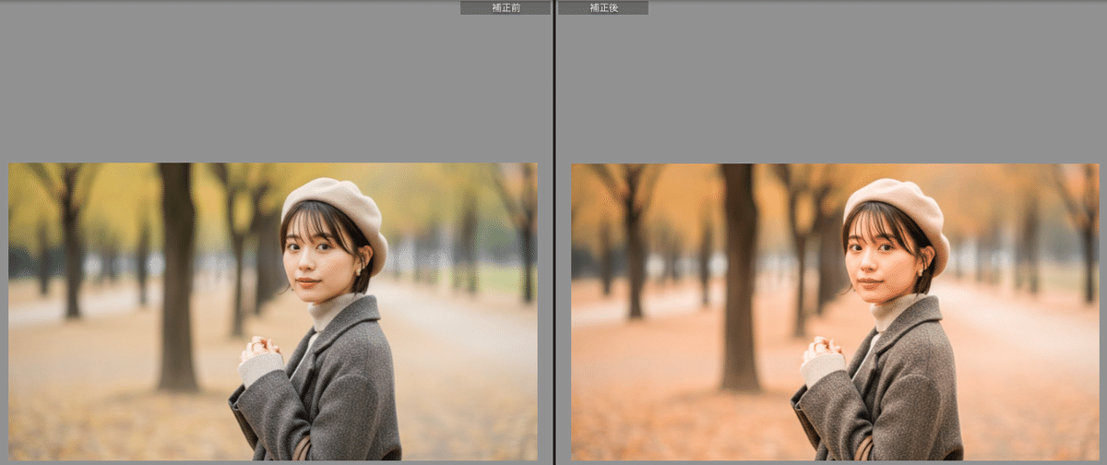Image resolution: width=1107 pixels, height=465 pixels.
Task: Click the turtleneck collar in the after photo
Action: point(890,310)
